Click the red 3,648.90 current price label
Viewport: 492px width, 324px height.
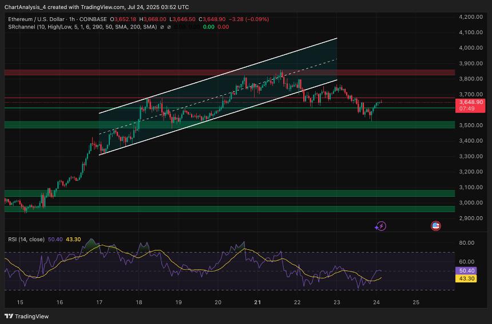coord(471,102)
